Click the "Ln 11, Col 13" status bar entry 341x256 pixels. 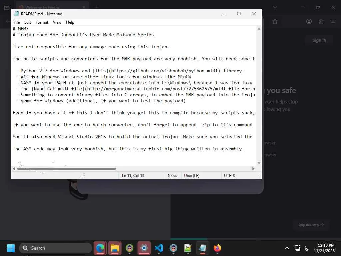pyautogui.click(x=133, y=175)
